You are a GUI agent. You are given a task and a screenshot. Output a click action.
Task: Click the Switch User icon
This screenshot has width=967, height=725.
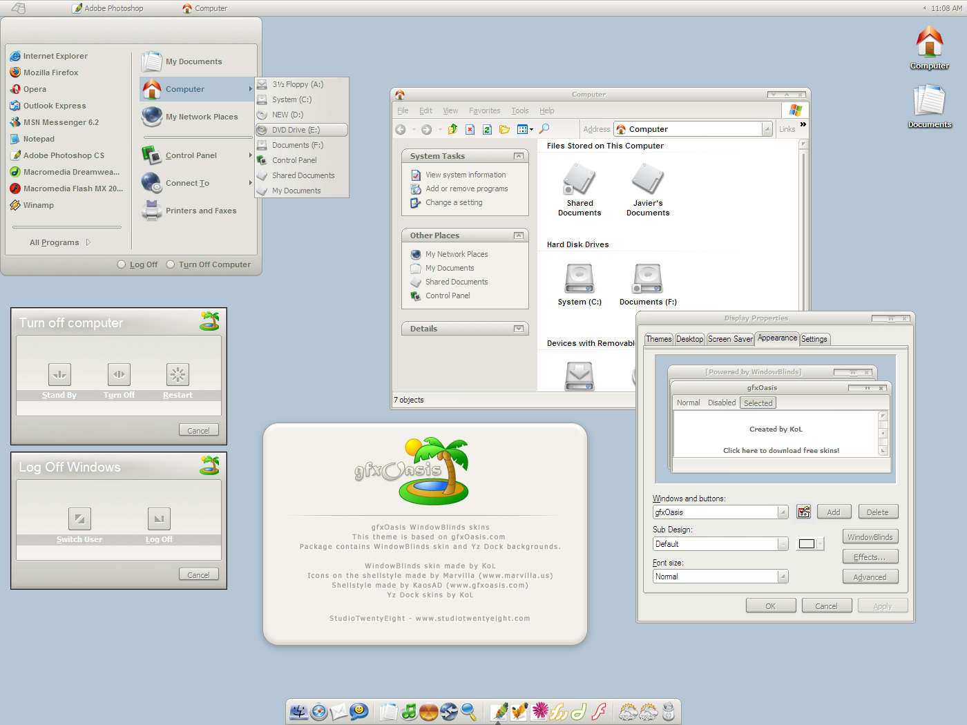coord(79,519)
